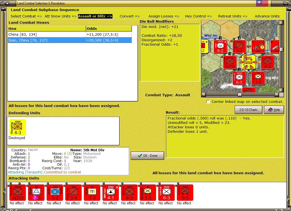Click the Attacking [Terauchi] status text
Viewport: 291px width, 211px height.
pyautogui.click(x=25, y=172)
